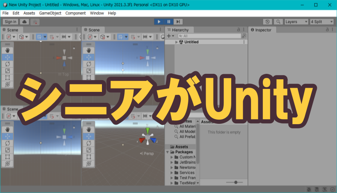The image size is (337, 193).
Task: Click the green Y cone of Persp gizmo
Action: pyautogui.click(x=148, y=131)
